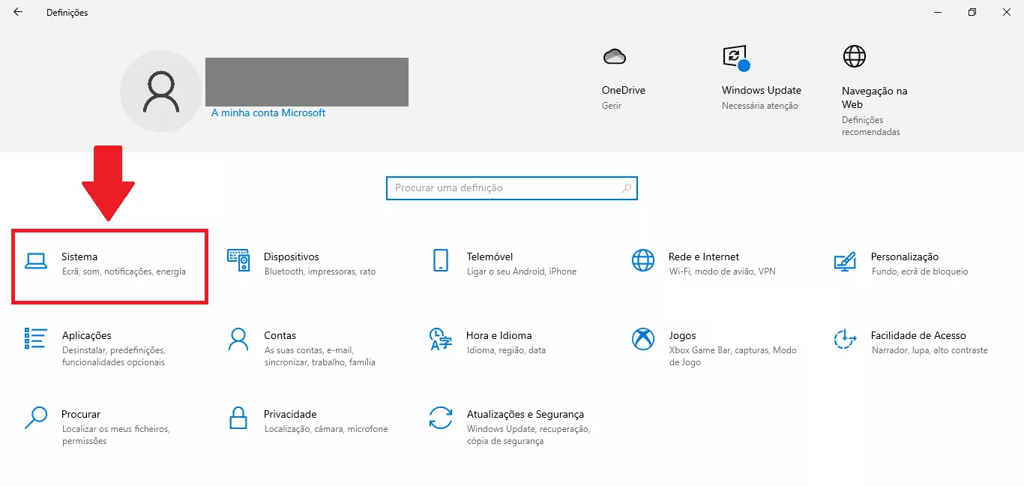
Task: Click the 'Windows Update' heading text
Action: tap(762, 90)
